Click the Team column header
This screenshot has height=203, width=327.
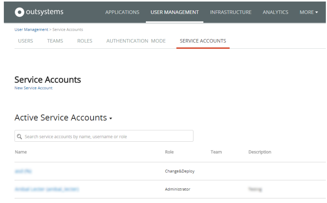click(216, 152)
